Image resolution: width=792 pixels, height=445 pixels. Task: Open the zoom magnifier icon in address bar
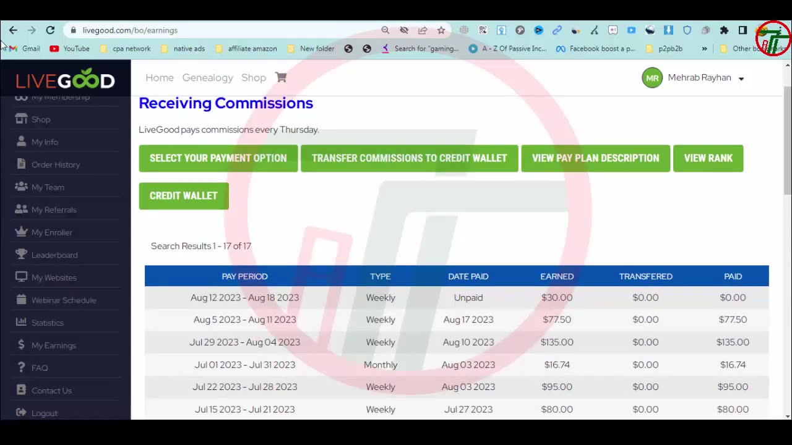click(385, 30)
